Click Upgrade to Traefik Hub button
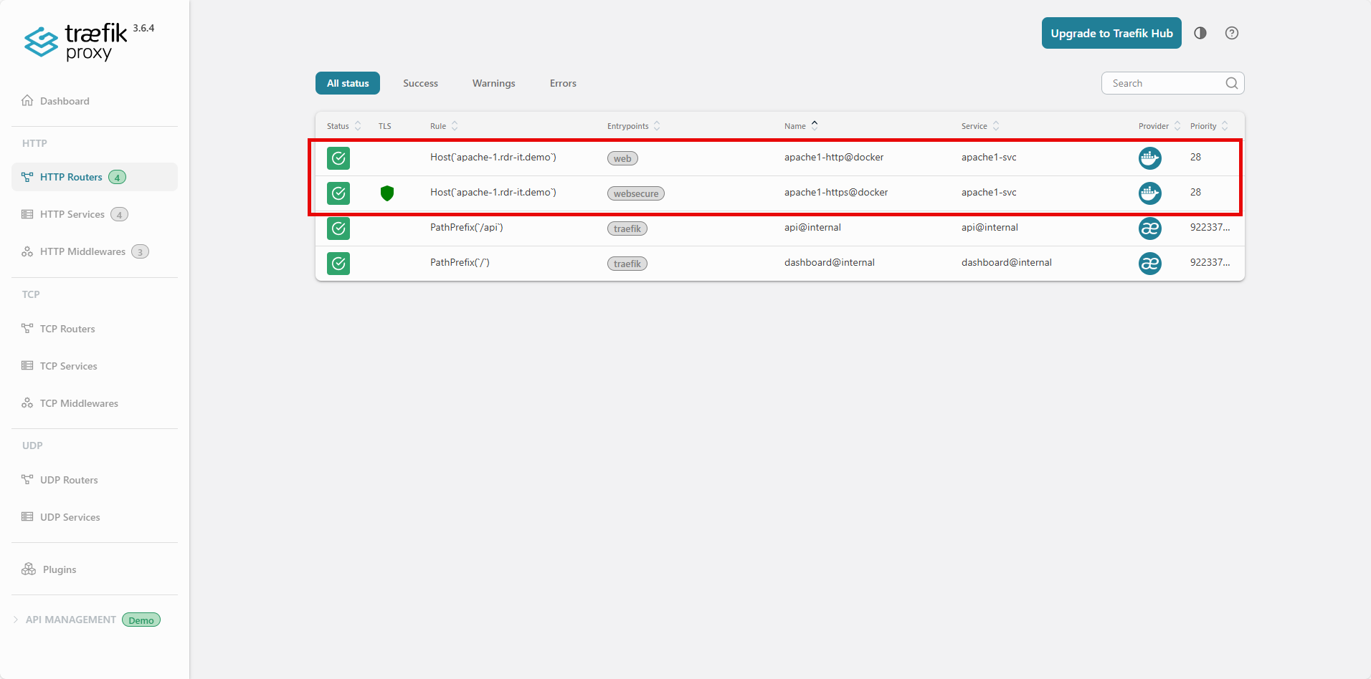This screenshot has height=679, width=1371. [1111, 33]
